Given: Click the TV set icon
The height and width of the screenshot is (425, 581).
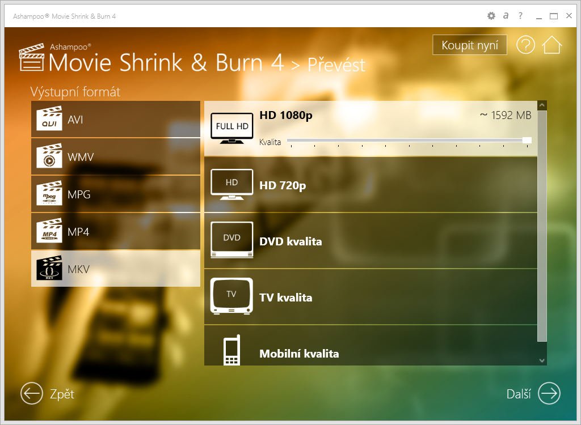Looking at the screenshot, I should [x=231, y=296].
